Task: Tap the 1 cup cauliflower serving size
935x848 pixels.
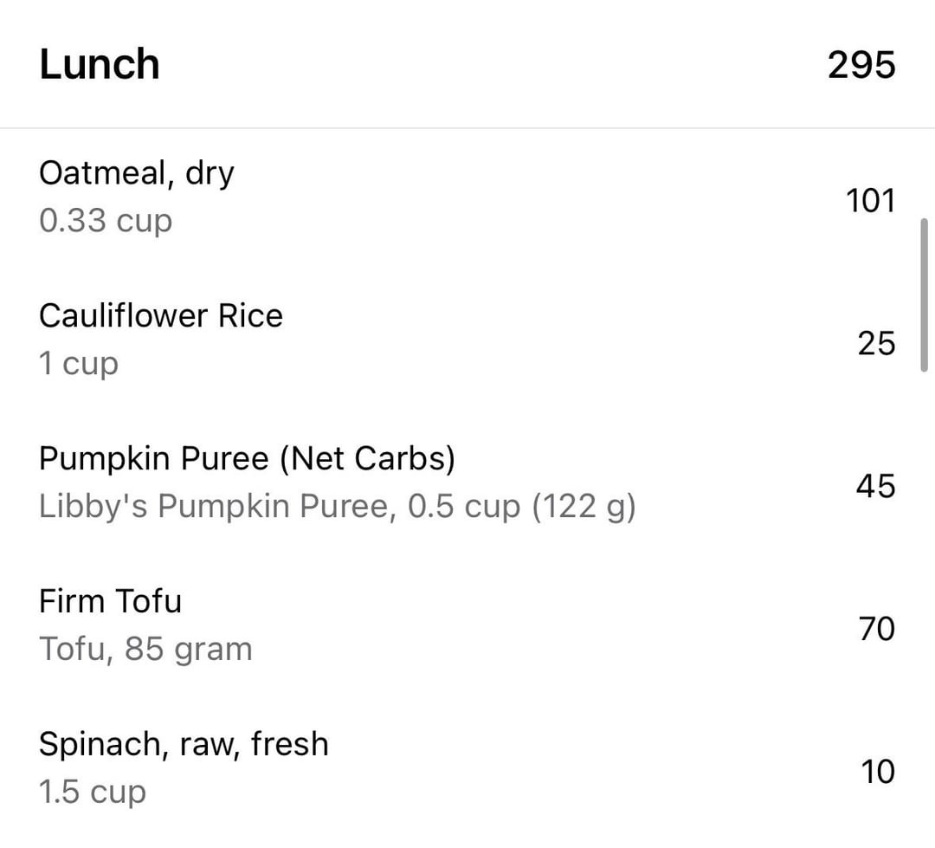Action: [x=78, y=363]
